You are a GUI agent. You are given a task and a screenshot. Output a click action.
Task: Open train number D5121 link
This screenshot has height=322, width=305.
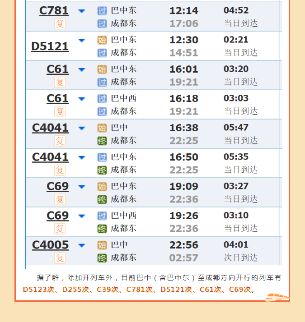click(x=50, y=46)
